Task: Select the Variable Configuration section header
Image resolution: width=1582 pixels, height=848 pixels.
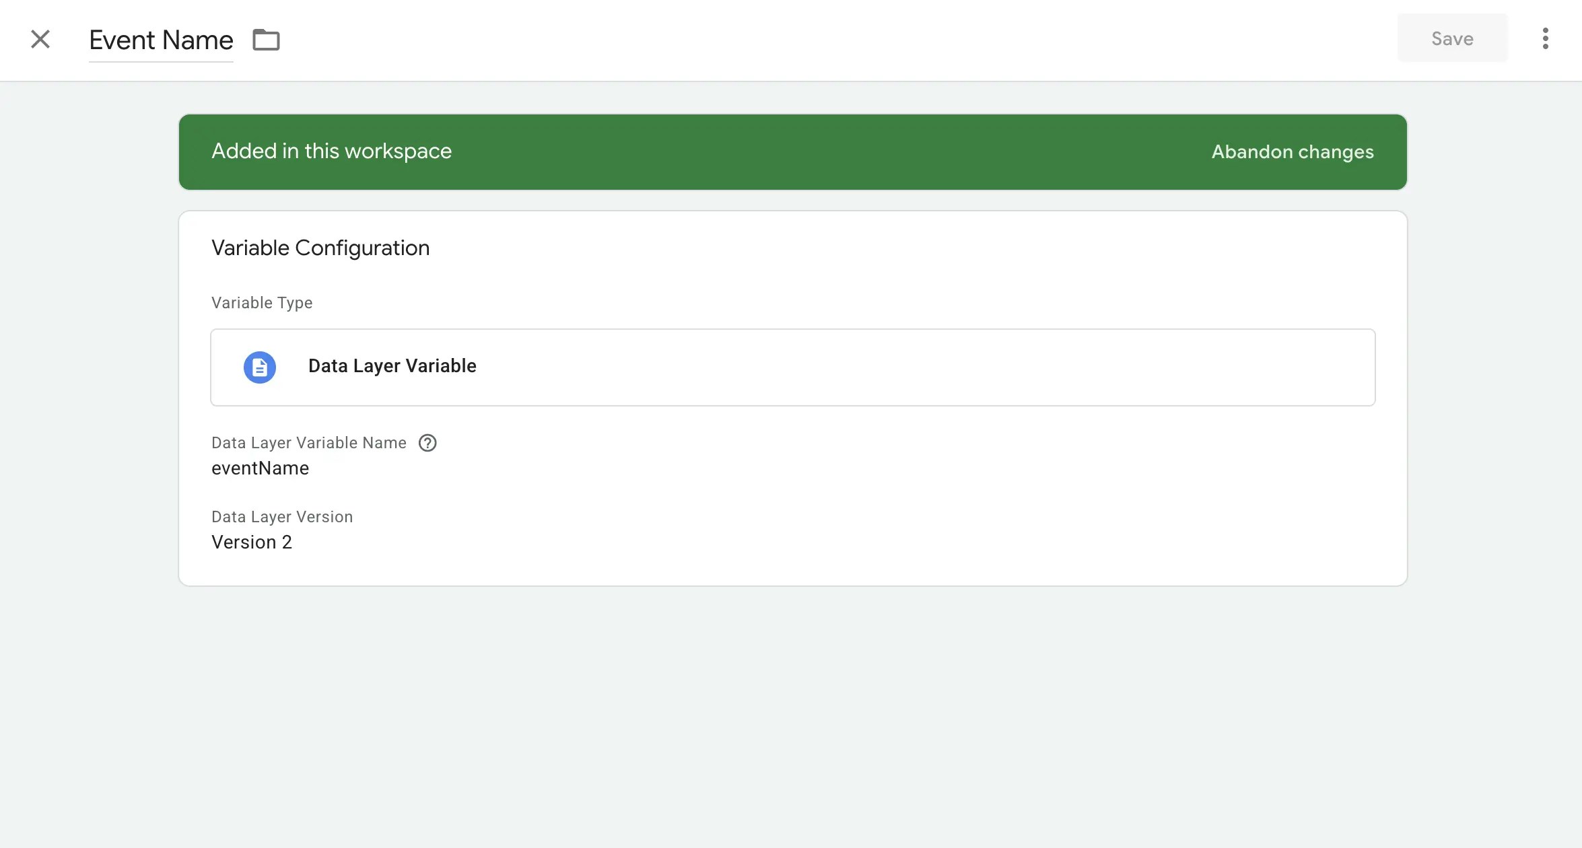Action: click(x=320, y=248)
